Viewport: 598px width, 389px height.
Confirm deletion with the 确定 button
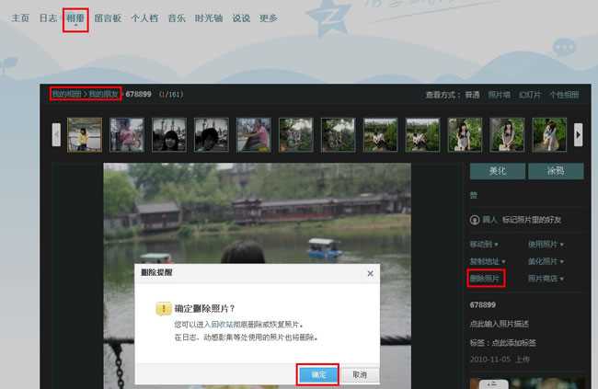point(317,374)
